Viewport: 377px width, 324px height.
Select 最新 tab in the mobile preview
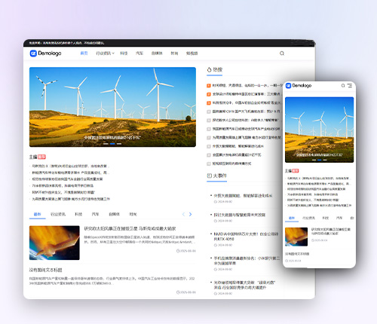click(292, 218)
